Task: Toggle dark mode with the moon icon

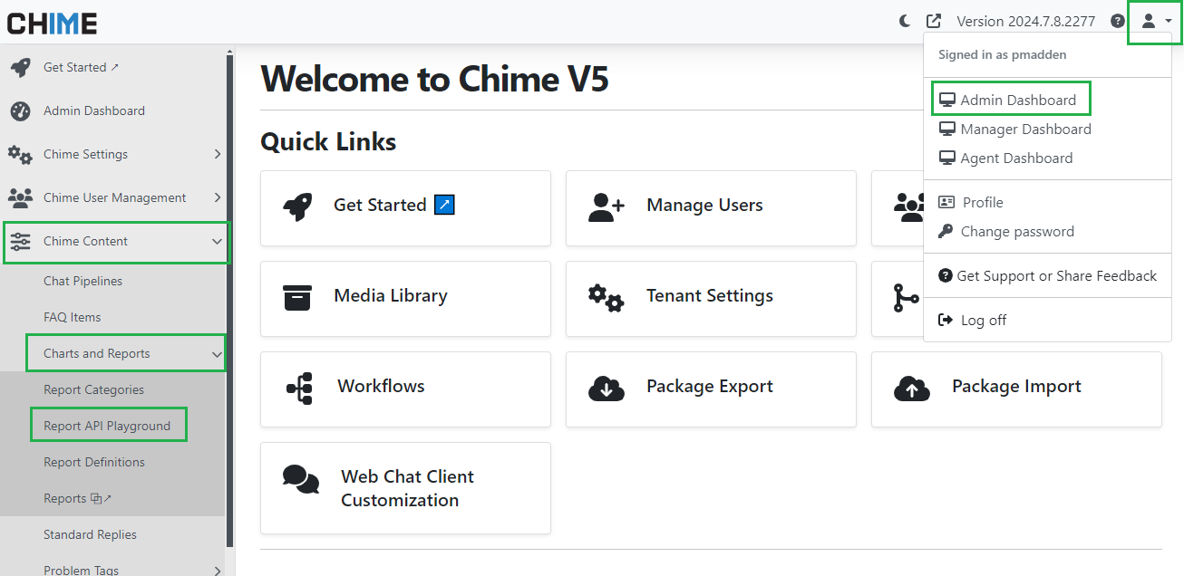Action: 905,21
